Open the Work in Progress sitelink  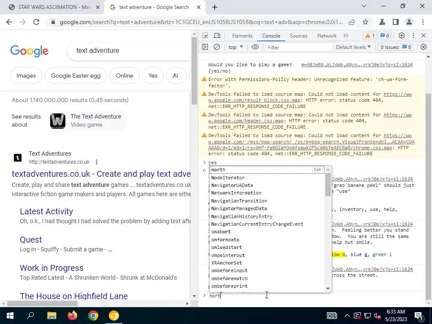point(51,268)
